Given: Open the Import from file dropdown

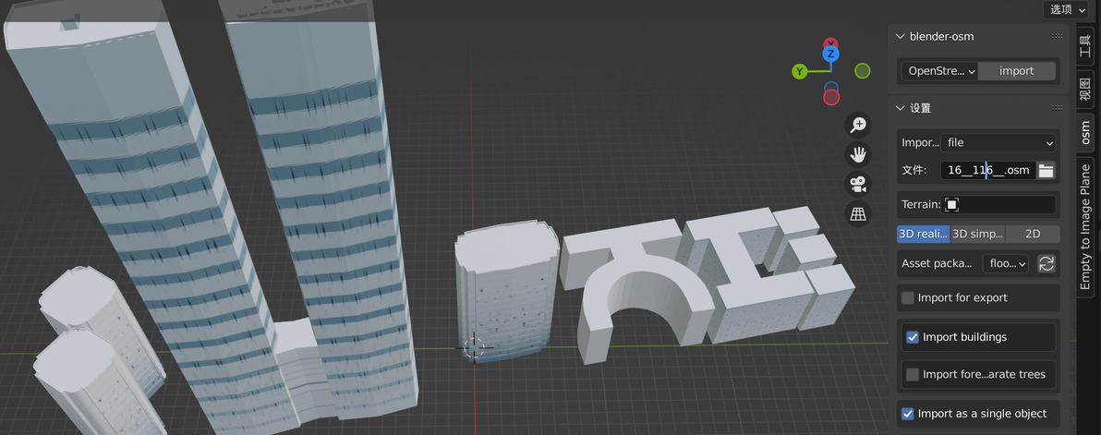Looking at the screenshot, I should click(x=998, y=142).
